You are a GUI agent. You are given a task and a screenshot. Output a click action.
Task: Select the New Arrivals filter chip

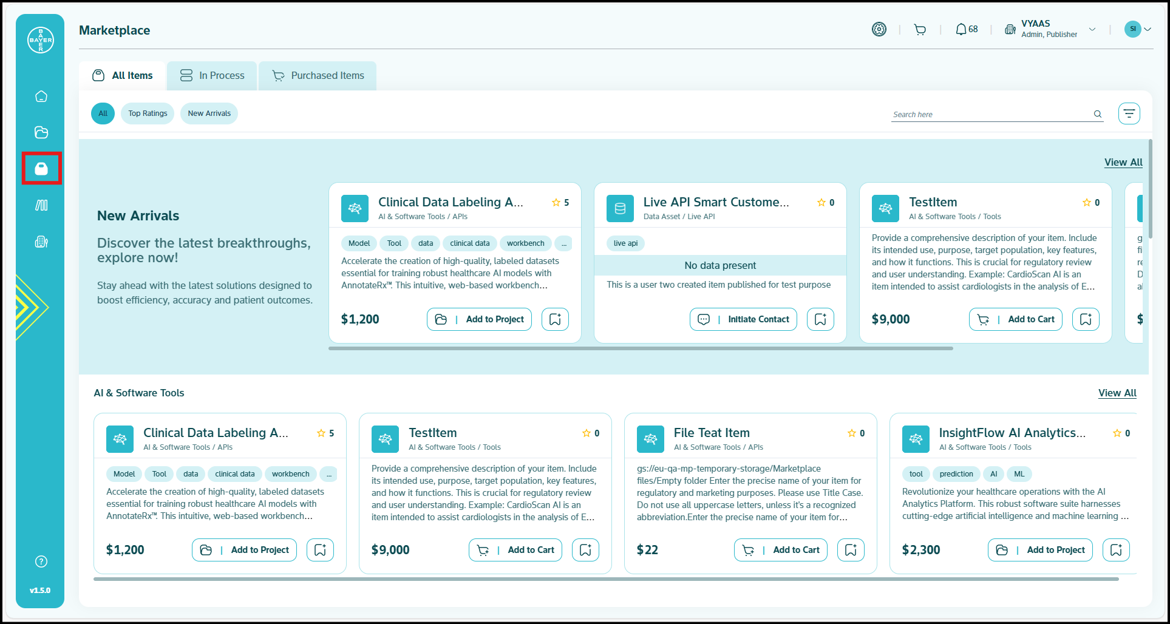coord(209,114)
